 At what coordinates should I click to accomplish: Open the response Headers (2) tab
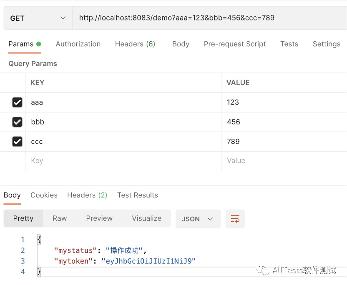pos(87,195)
